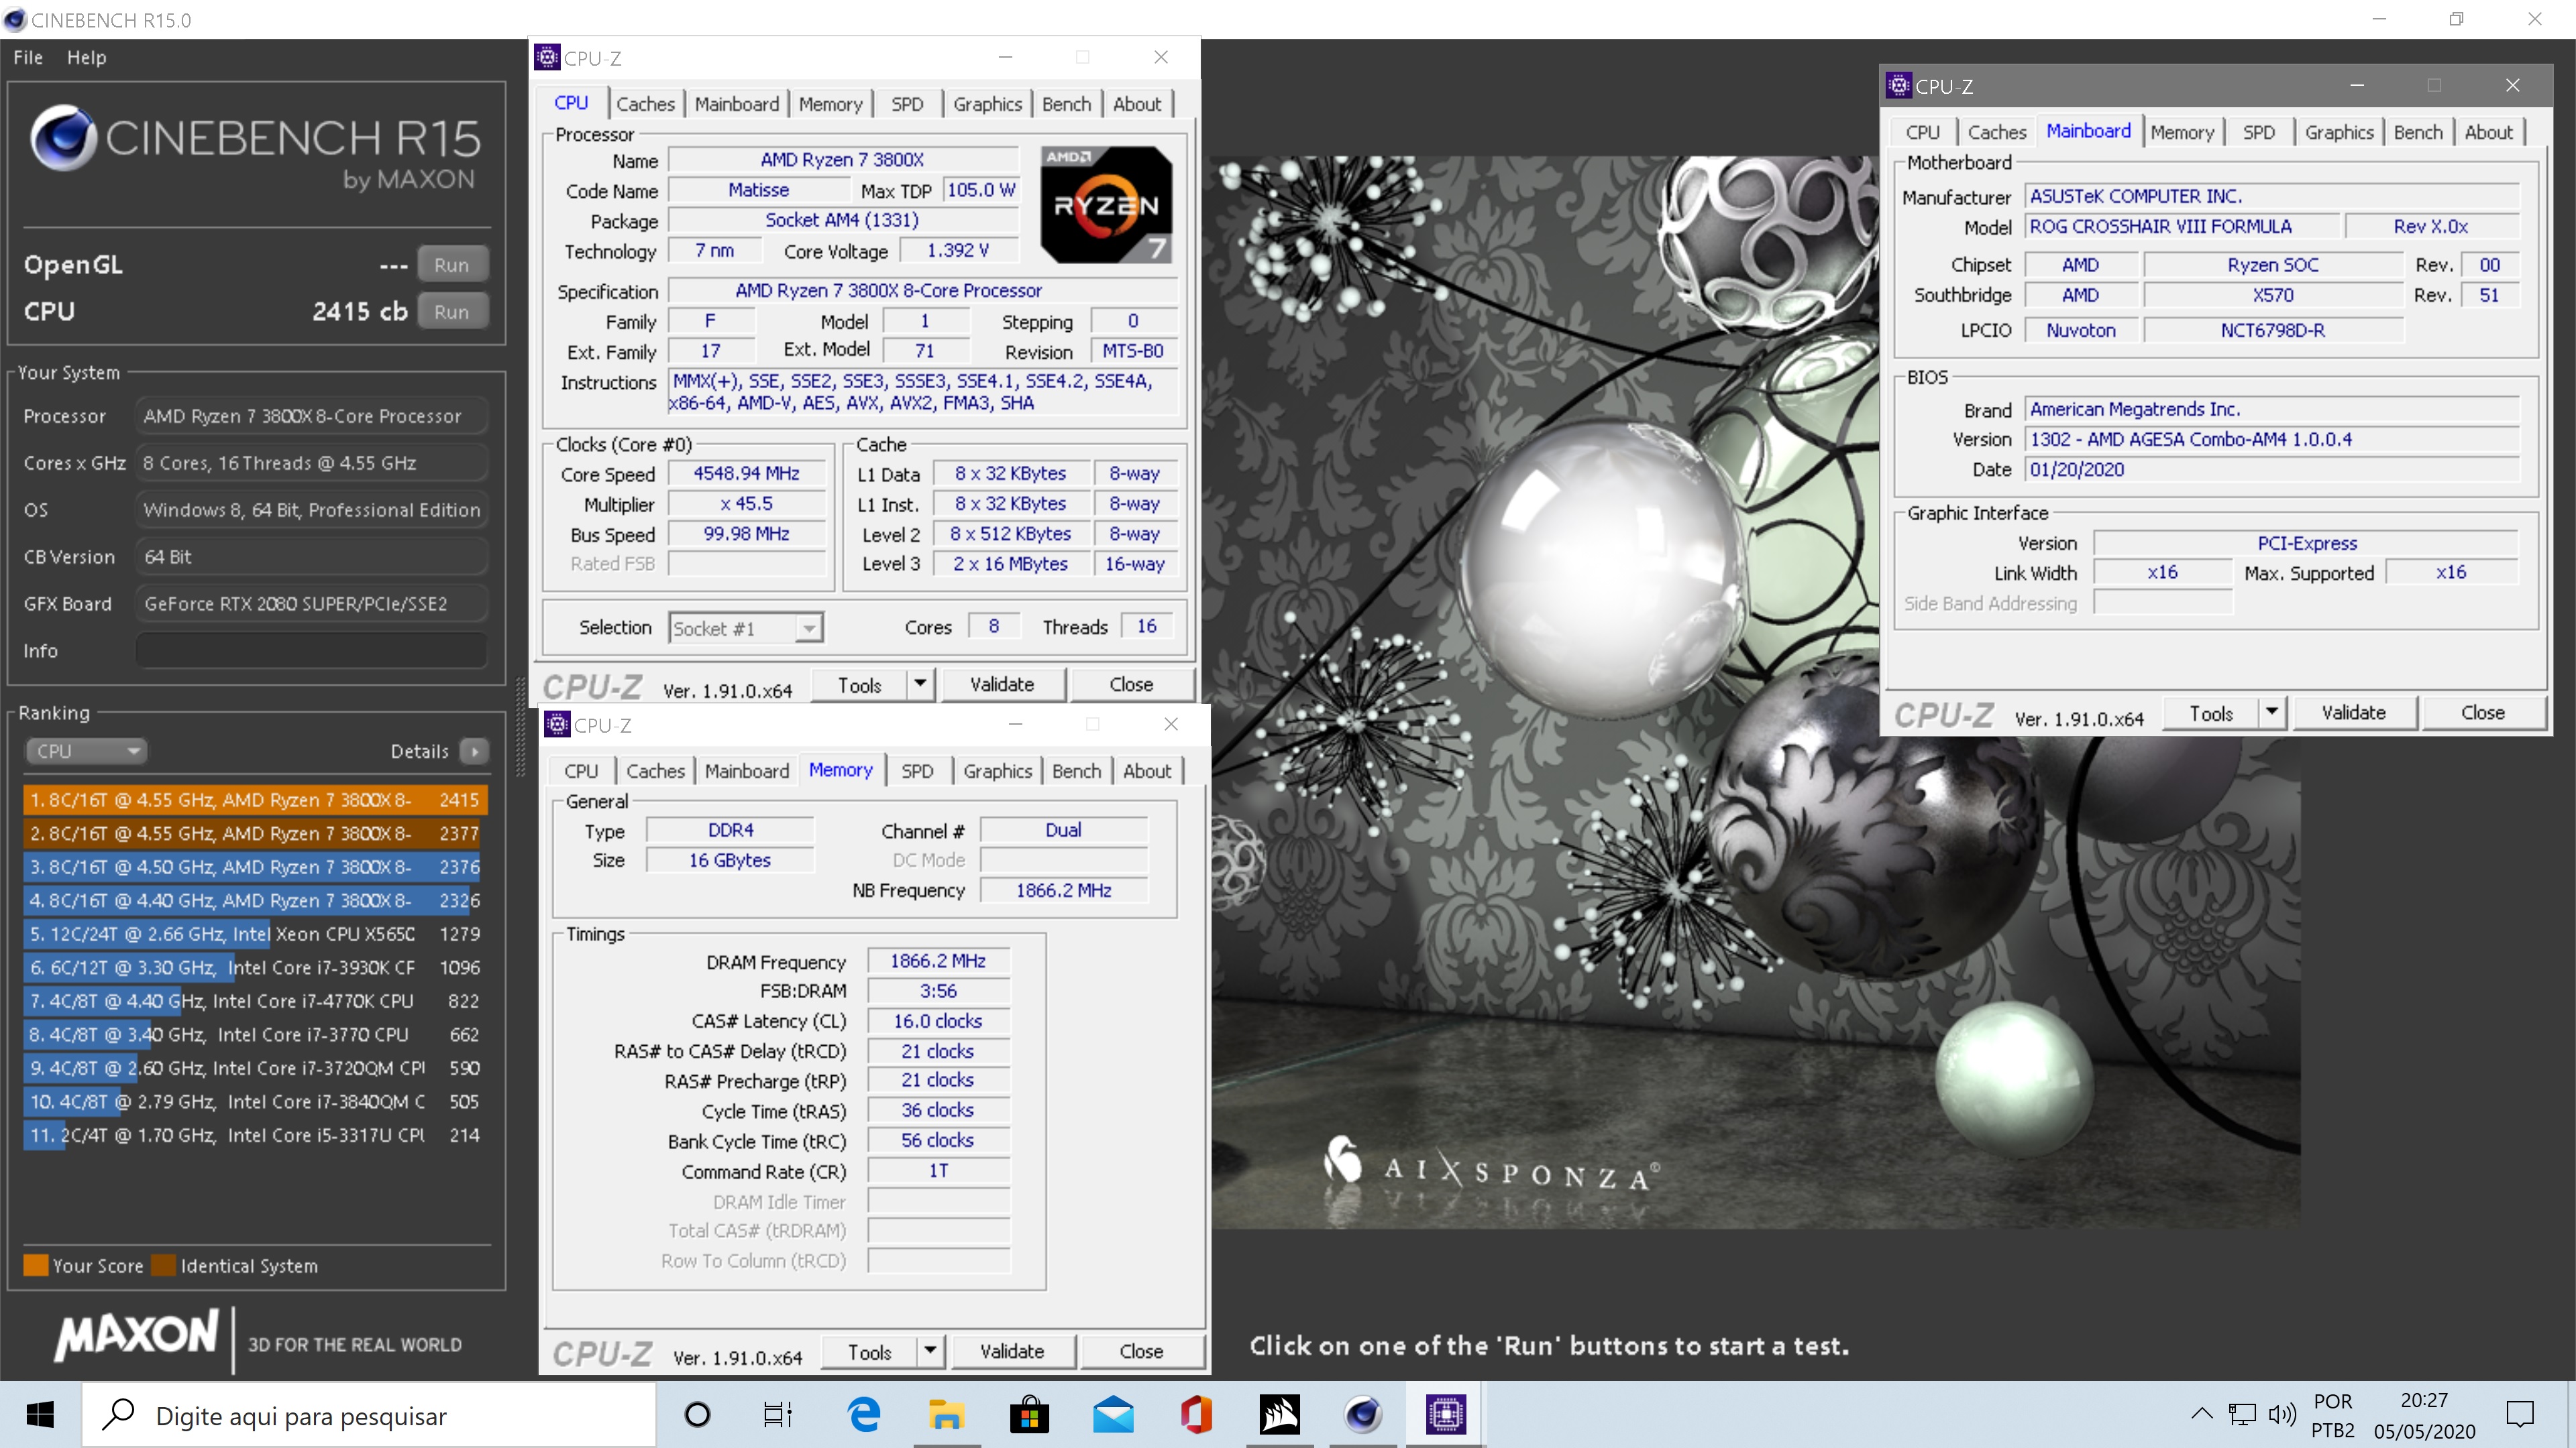This screenshot has width=2576, height=1448.
Task: Click the Ryzen 7 processor logo
Action: pyautogui.click(x=1106, y=205)
